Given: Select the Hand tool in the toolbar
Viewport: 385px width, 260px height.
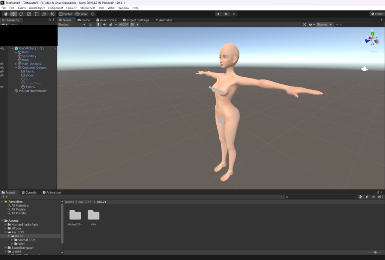Looking at the screenshot, I should pos(6,14).
